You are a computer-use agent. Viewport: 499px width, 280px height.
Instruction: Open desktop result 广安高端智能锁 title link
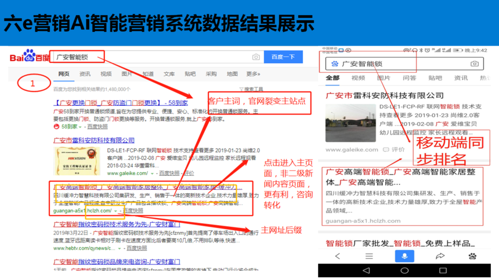tap(147, 187)
